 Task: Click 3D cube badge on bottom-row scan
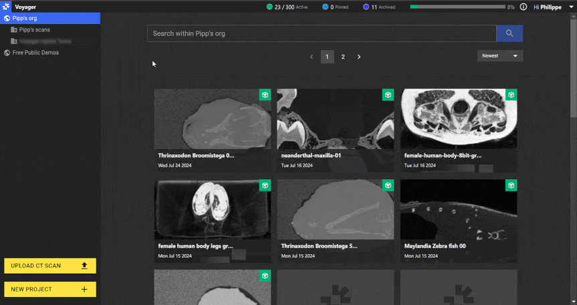(265, 276)
